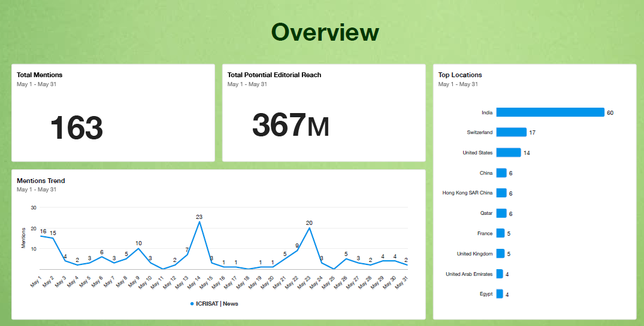This screenshot has height=326, width=644.
Task: Select the Total Mentions card title
Action: [40, 75]
